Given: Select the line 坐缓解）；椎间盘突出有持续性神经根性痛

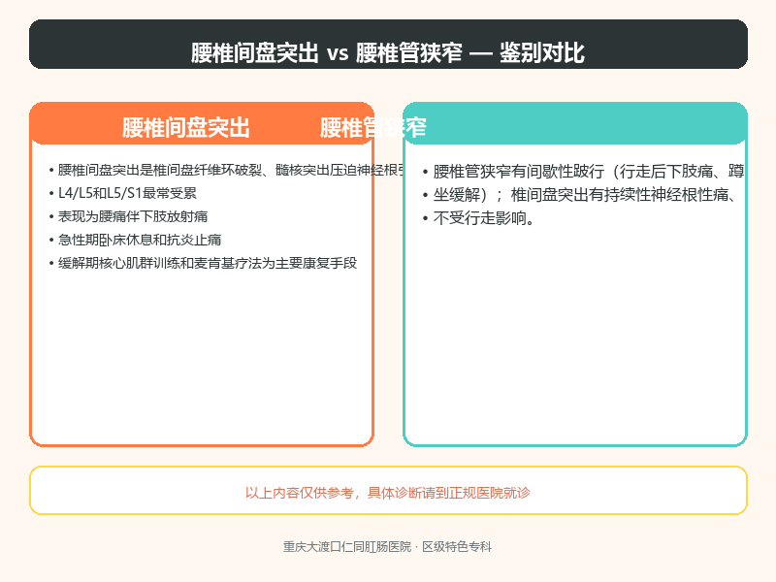Looking at the screenshot, I should point(580,195).
